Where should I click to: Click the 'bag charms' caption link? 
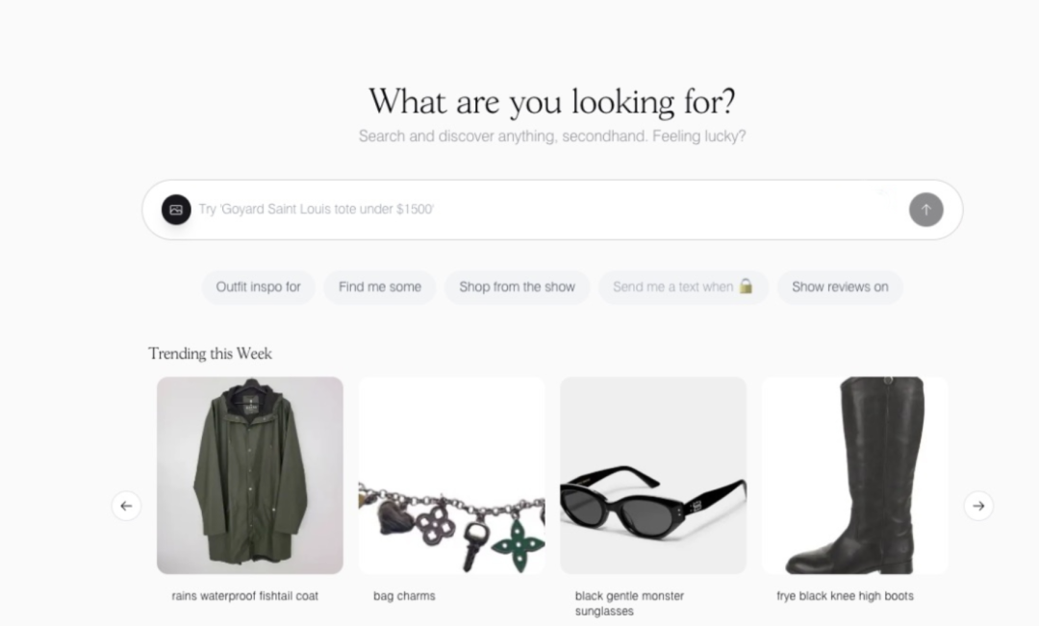(404, 596)
